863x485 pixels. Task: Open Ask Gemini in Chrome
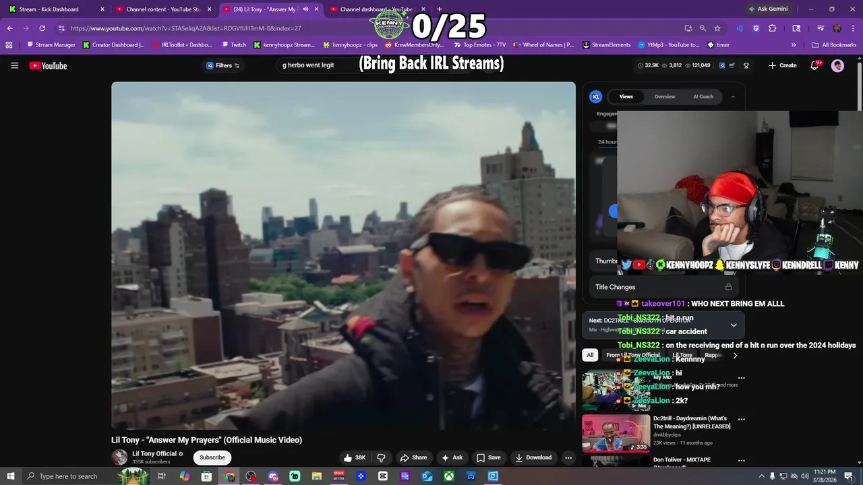tap(767, 9)
